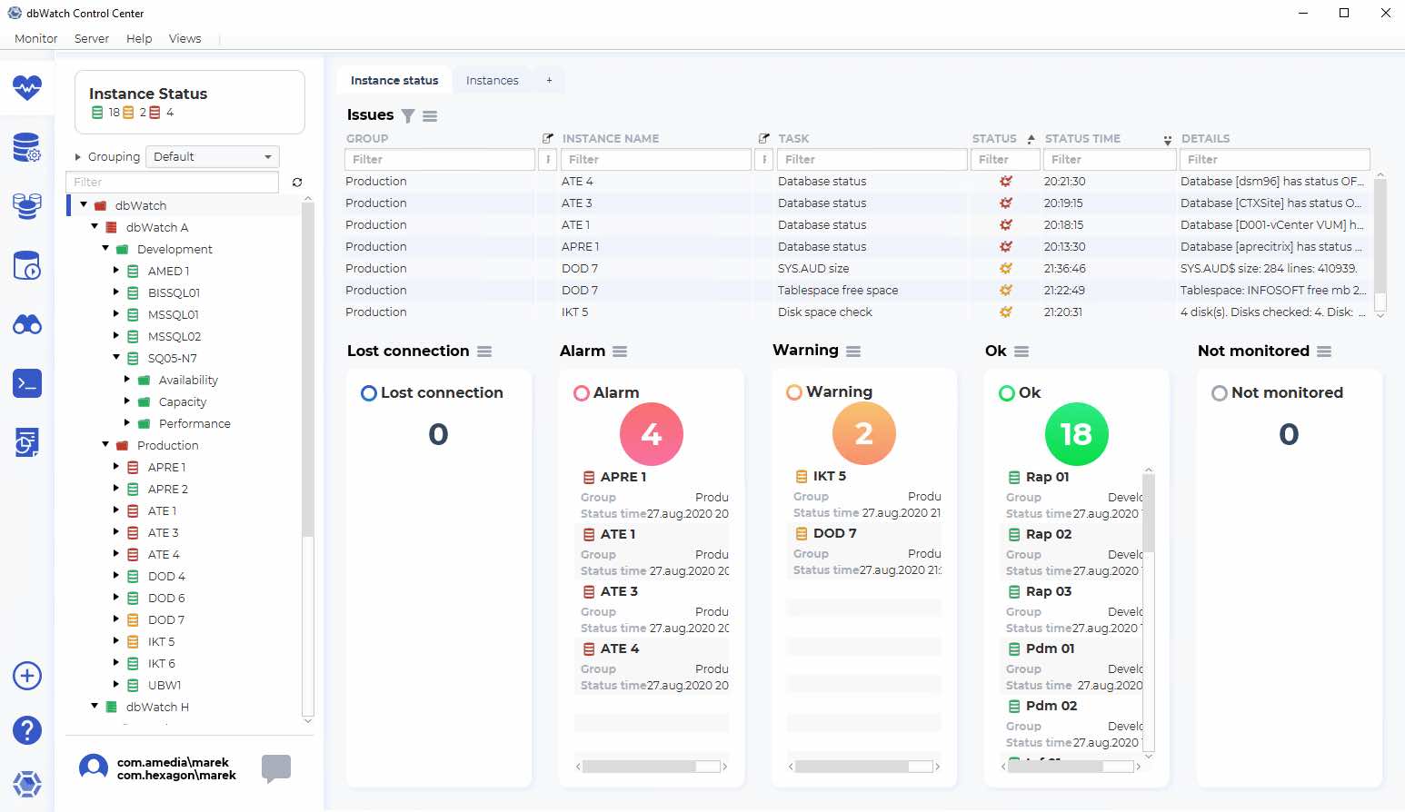Sort by the STATUS column header

[x=994, y=139]
